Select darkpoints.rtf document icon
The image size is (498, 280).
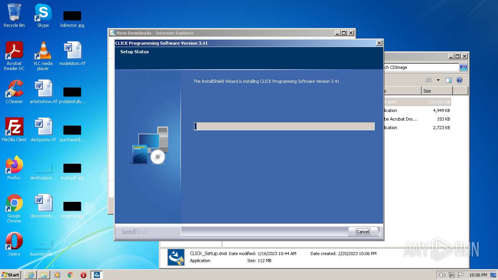tap(43, 130)
